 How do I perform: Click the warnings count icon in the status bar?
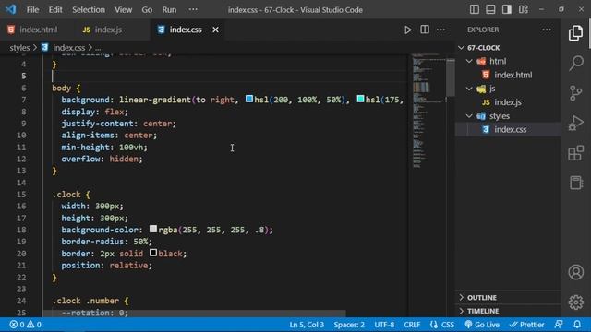tap(30, 325)
